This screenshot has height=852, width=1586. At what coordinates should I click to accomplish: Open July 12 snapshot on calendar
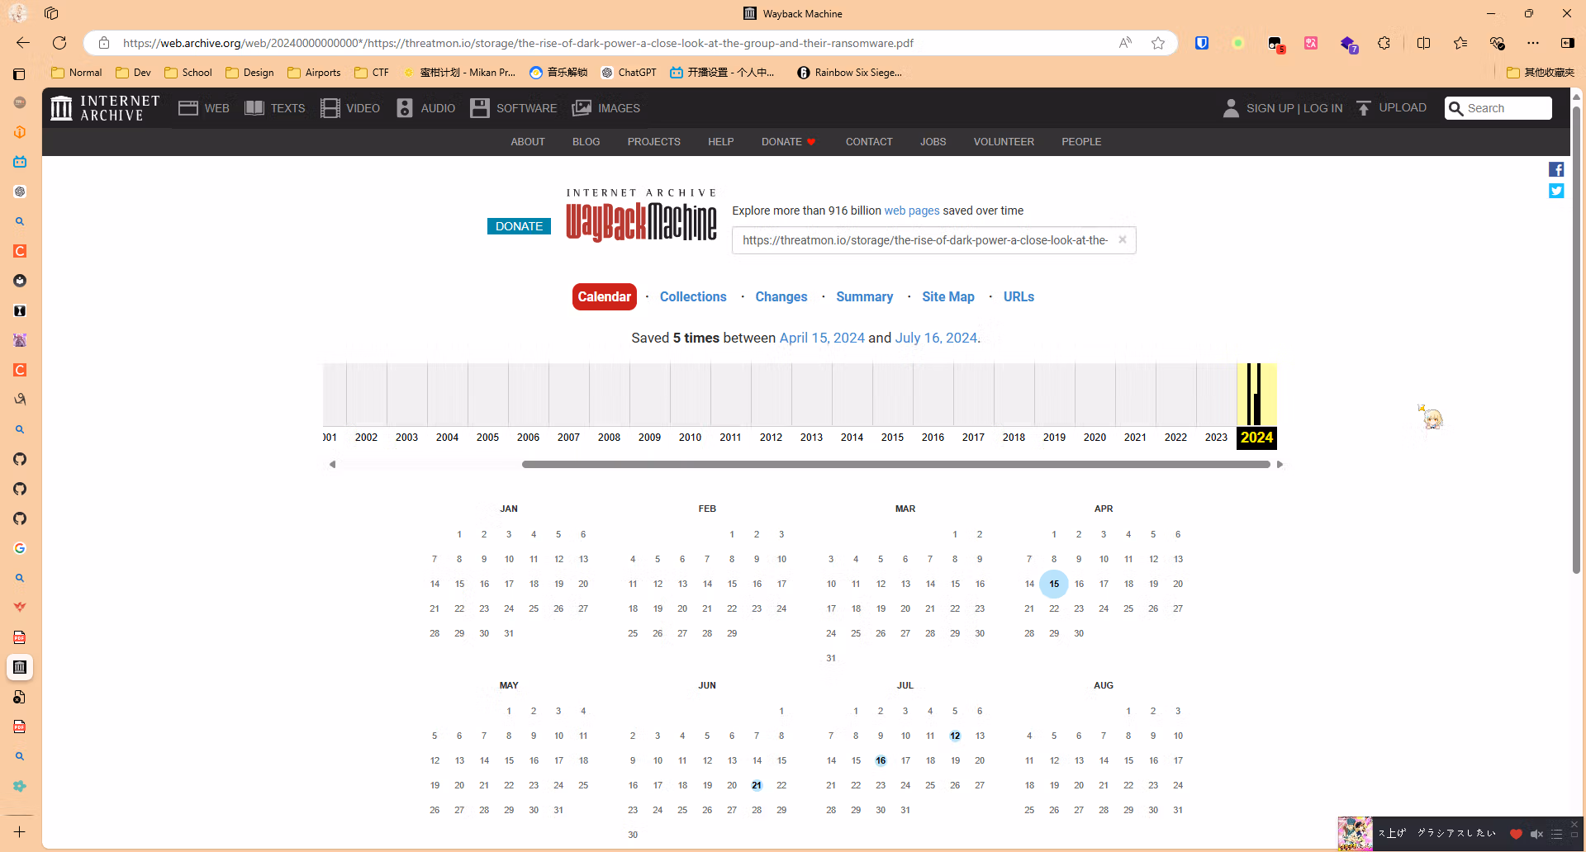click(x=955, y=736)
